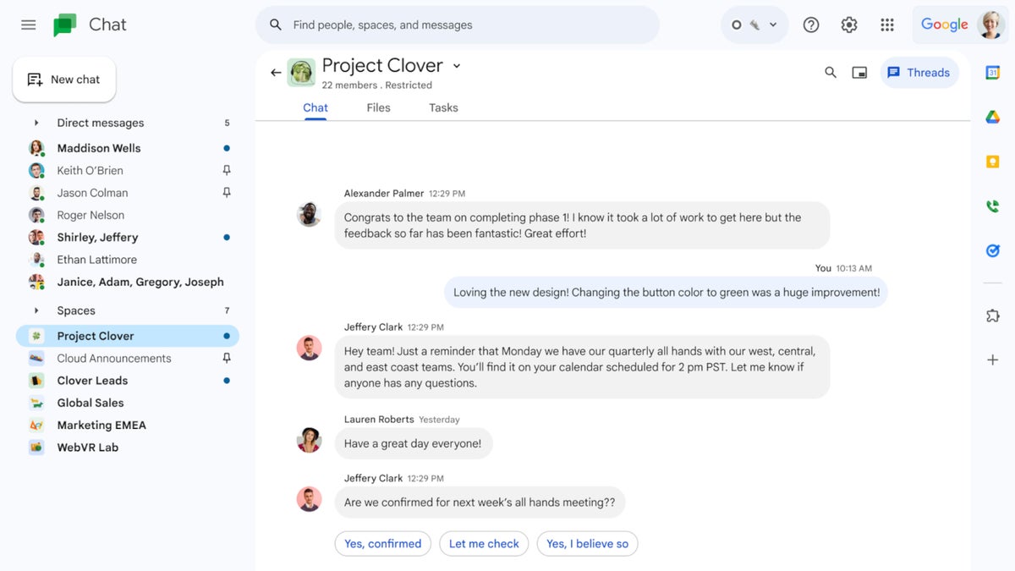Open the add-ons puzzle piece icon
This screenshot has width=1015, height=571.
tap(993, 316)
